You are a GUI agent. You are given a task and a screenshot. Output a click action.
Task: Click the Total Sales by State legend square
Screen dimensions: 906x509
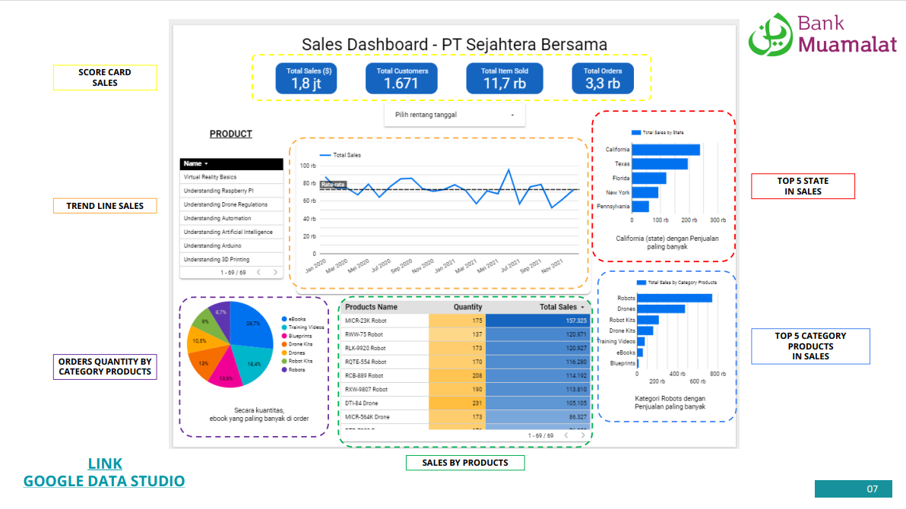(x=637, y=132)
